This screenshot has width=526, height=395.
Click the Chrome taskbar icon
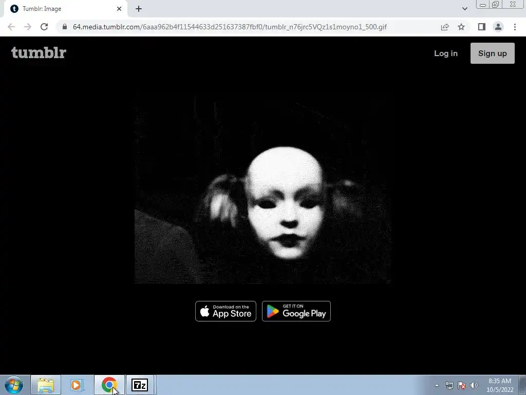click(x=109, y=385)
